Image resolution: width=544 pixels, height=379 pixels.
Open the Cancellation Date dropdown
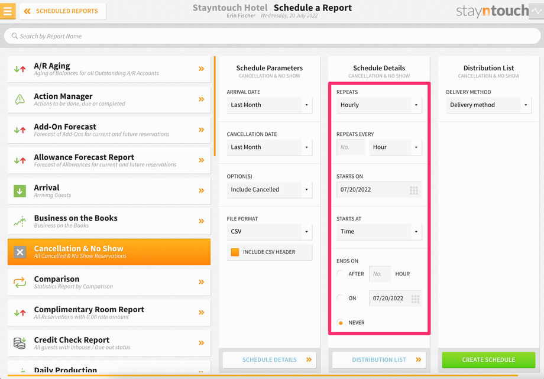click(270, 147)
